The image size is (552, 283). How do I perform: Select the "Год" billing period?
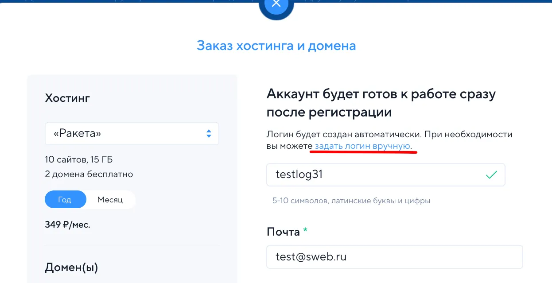[x=65, y=200]
